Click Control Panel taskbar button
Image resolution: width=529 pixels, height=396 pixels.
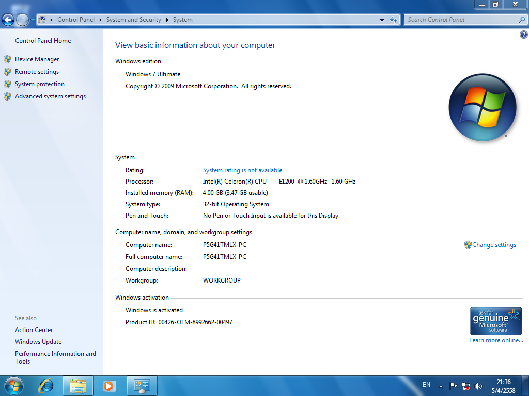[142, 386]
